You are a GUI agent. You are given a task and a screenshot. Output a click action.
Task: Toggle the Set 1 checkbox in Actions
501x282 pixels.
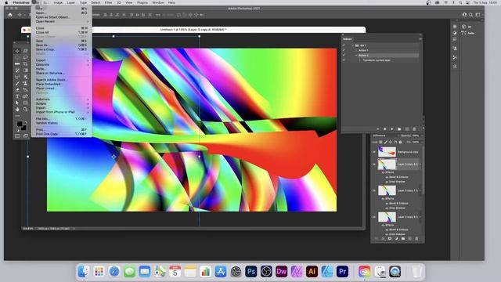344,45
